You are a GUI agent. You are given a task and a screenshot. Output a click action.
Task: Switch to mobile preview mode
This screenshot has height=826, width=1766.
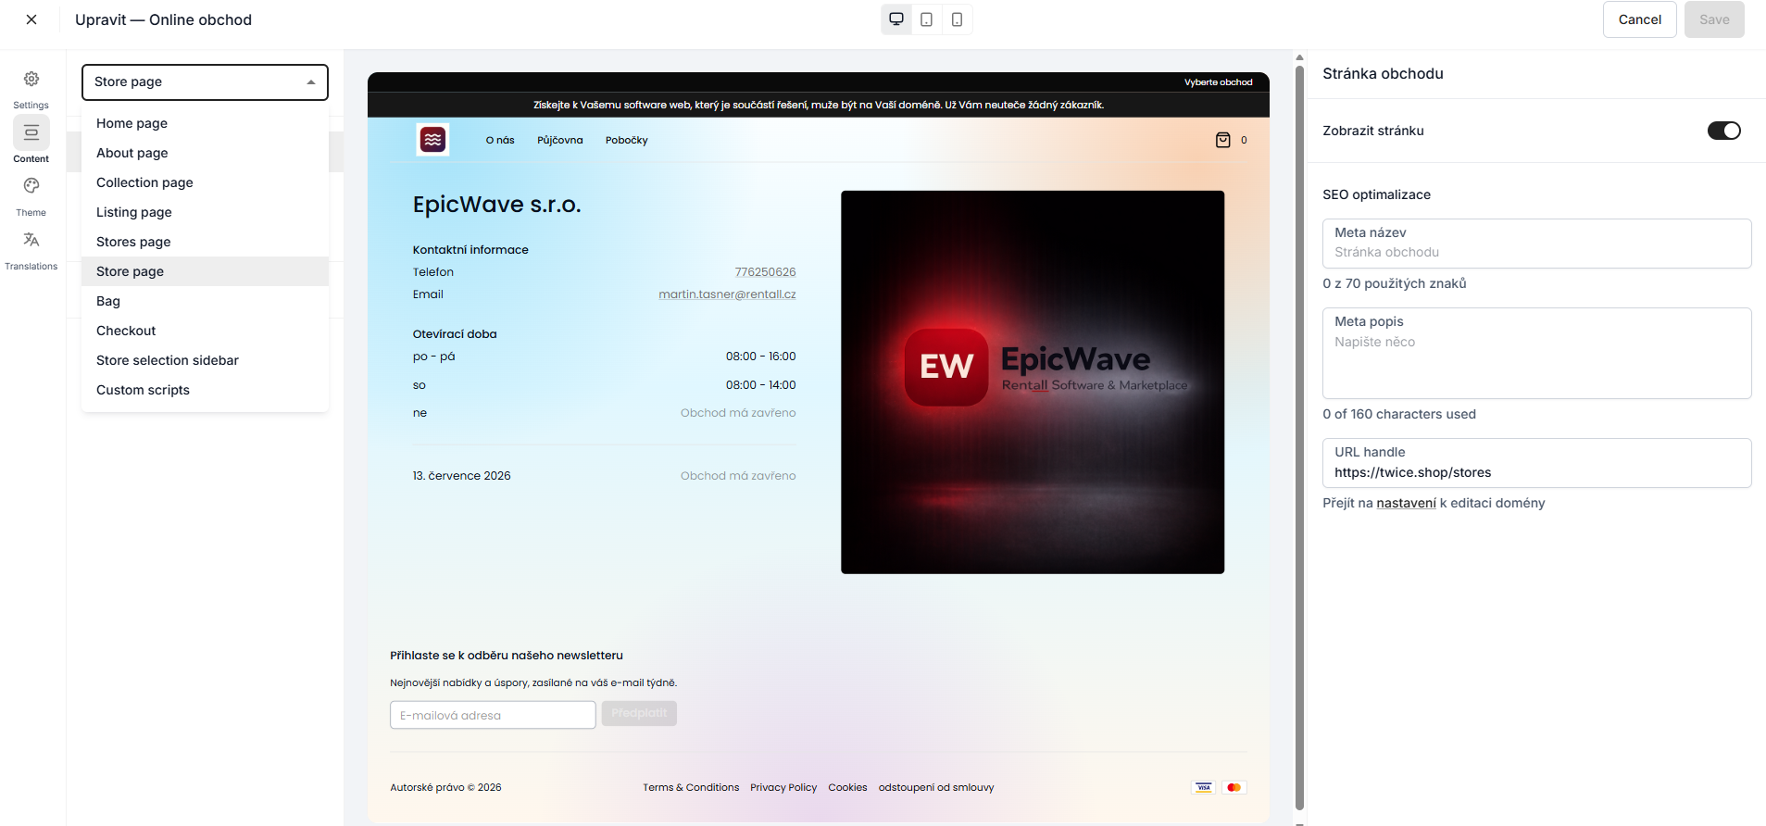point(957,19)
